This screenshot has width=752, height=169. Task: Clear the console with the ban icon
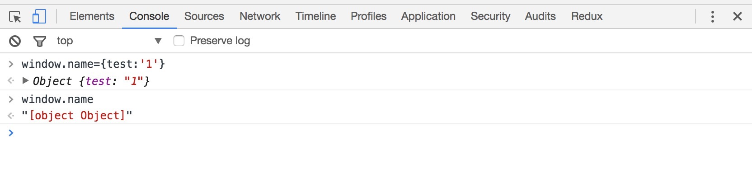click(15, 41)
